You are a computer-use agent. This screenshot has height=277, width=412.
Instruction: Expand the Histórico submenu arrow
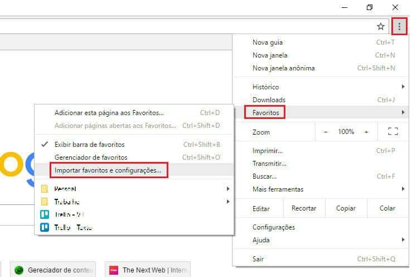coord(403,87)
